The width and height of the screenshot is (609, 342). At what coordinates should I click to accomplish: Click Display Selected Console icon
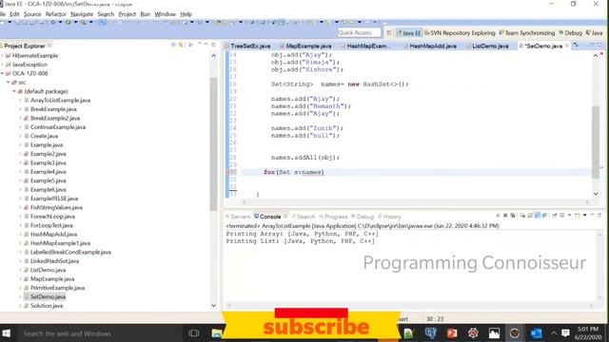coord(561,216)
